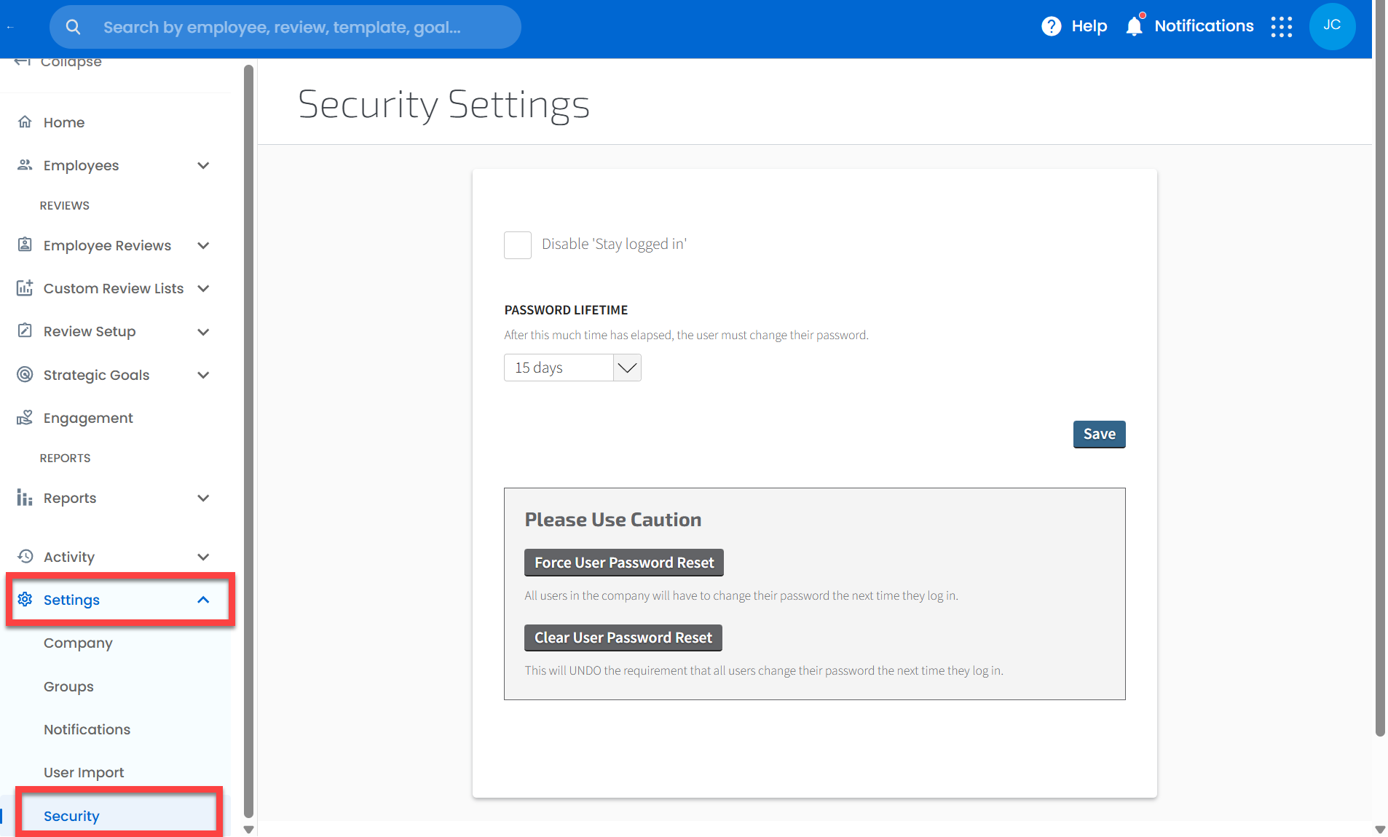
Task: Go to the User Import item
Action: pyautogui.click(x=84, y=772)
